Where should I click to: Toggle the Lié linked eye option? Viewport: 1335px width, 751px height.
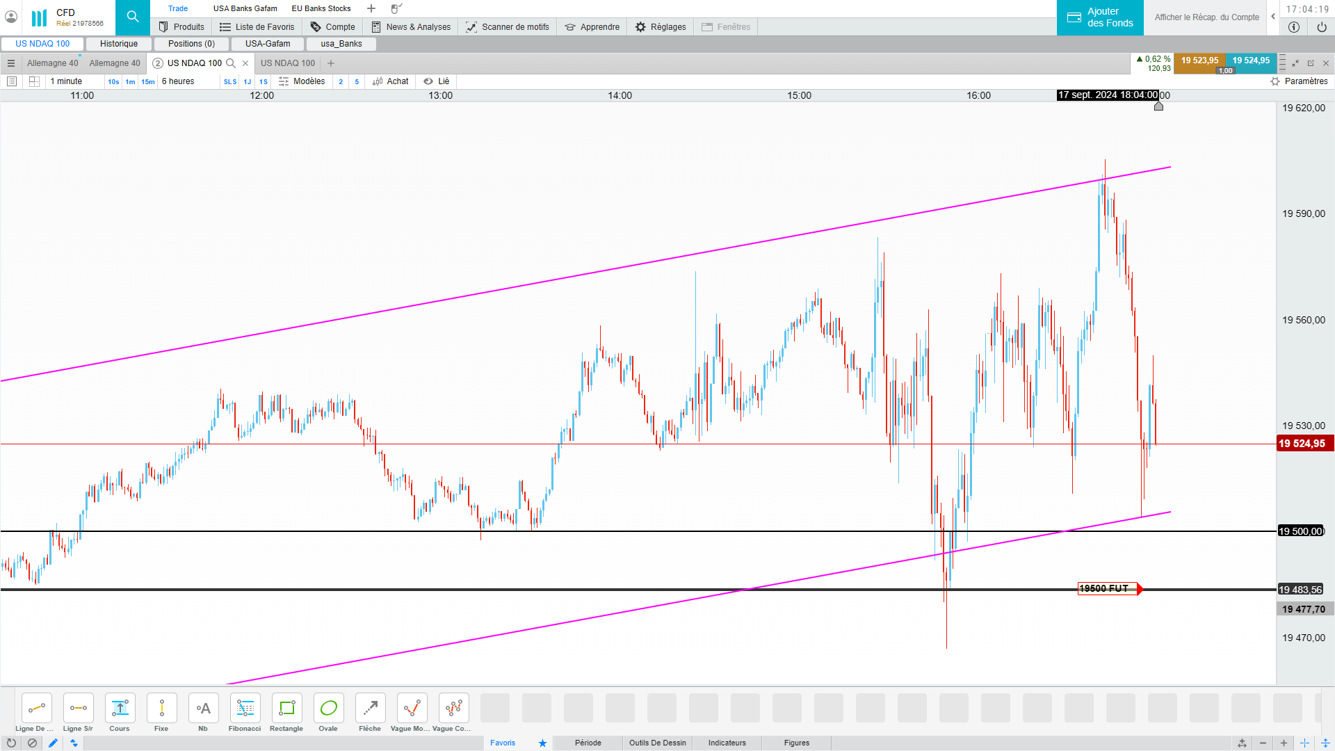pos(437,81)
